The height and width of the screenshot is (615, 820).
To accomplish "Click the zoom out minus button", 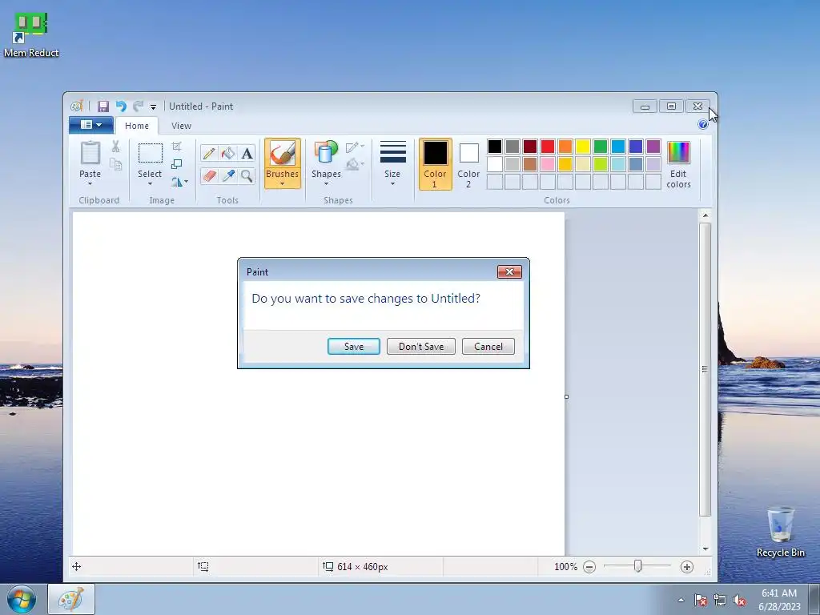I will coord(589,567).
